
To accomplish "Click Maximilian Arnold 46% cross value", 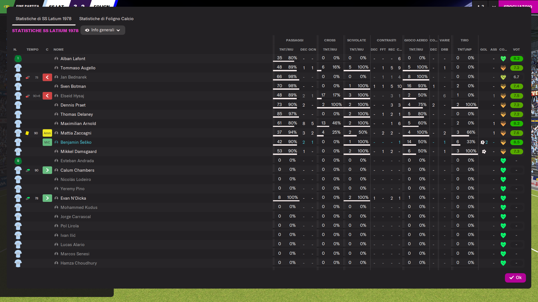I will [337, 123].
